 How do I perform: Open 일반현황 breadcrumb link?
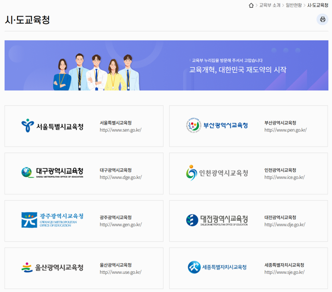tap(294, 5)
